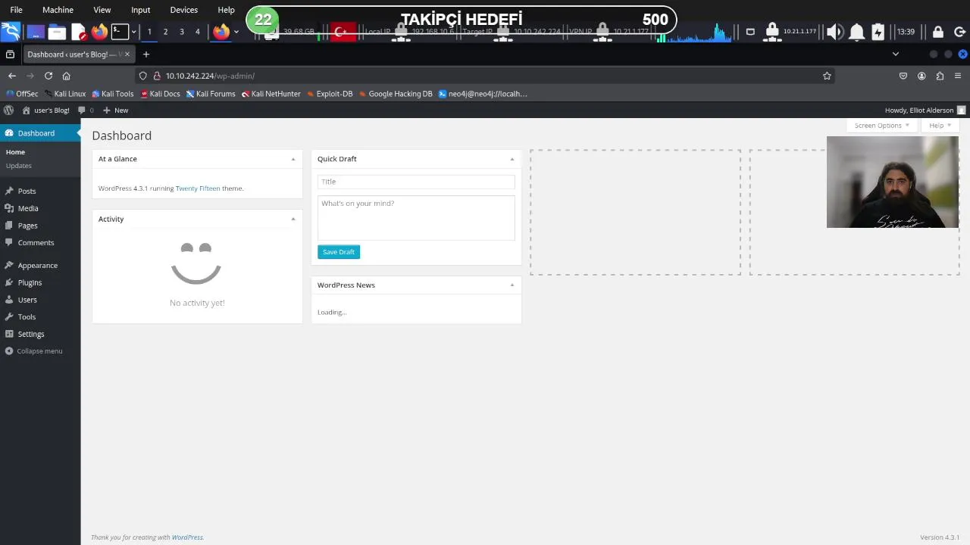The image size is (970, 545).
Task: Open the Devices menu
Action: tap(183, 10)
